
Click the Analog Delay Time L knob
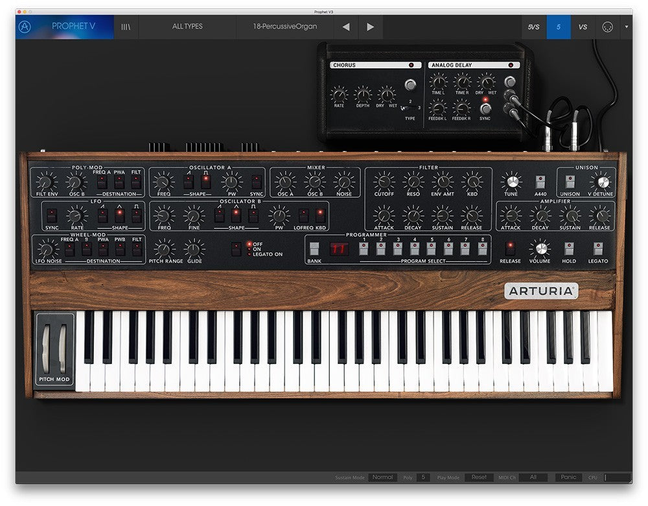(438, 82)
